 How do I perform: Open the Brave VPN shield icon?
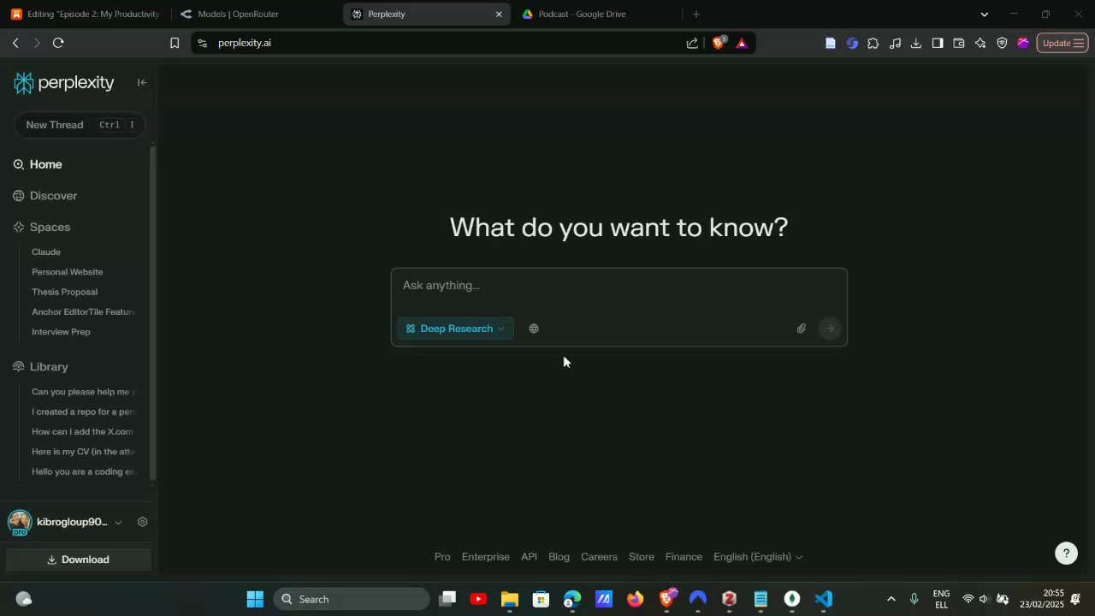coord(1002,43)
